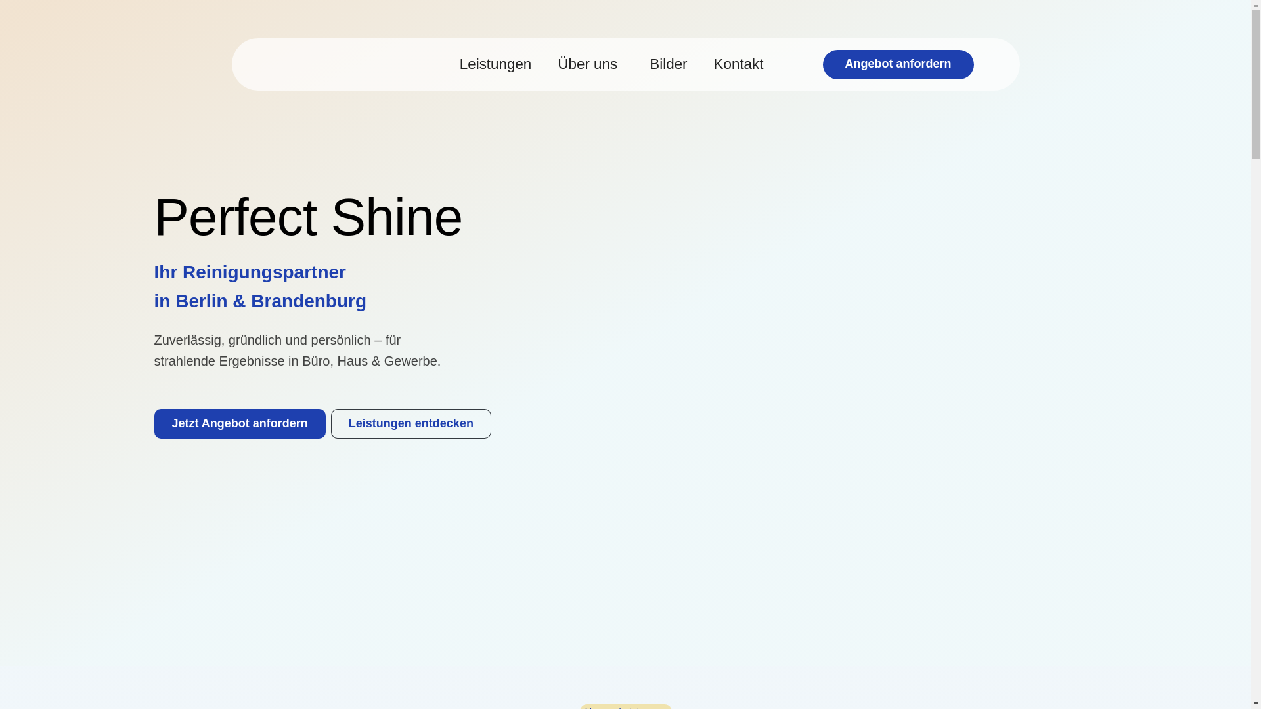Click Angebot anfordern button in navbar
This screenshot has width=1261, height=709.
898,64
